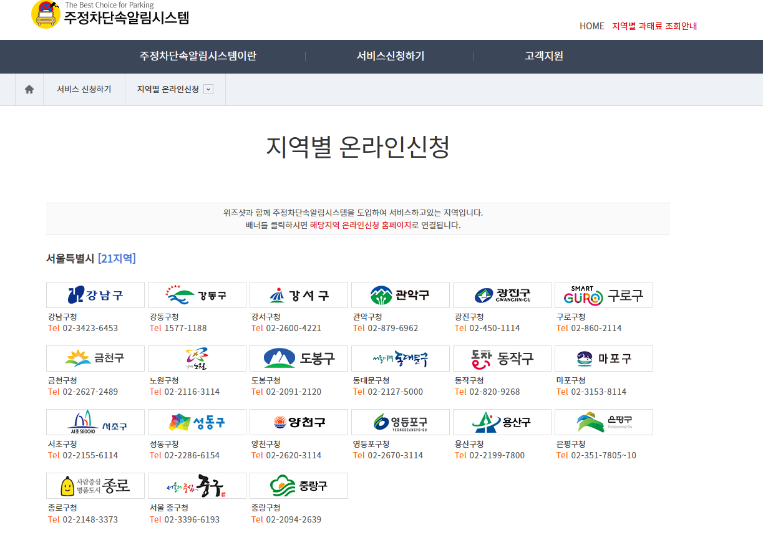This screenshot has width=763, height=540.
Task: Click 마포구청 phone 02-3153-8114
Action: tap(599, 392)
